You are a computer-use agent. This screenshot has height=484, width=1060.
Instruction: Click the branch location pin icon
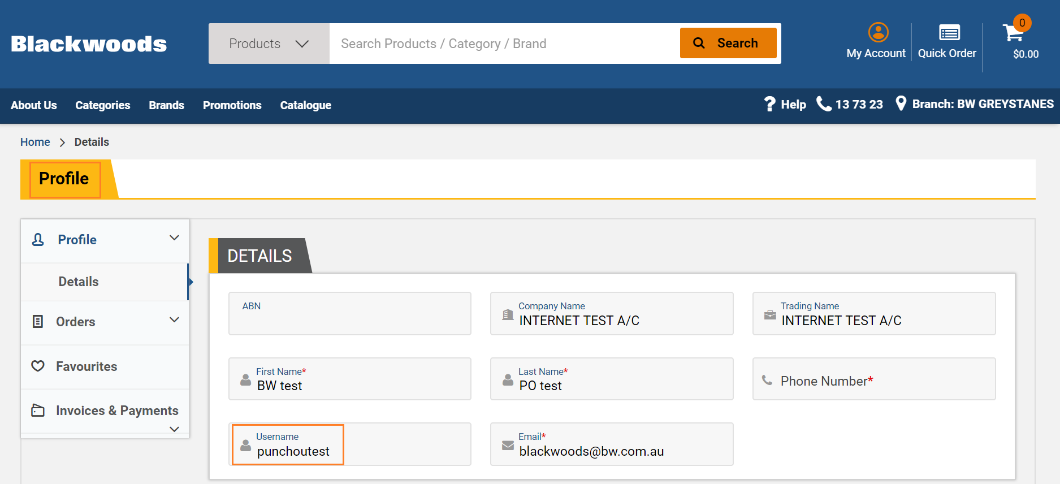click(901, 103)
